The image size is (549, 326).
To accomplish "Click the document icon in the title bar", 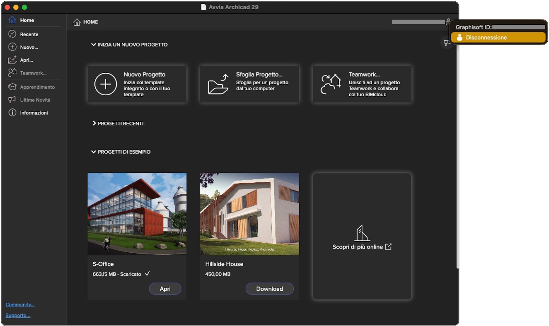I will [x=203, y=7].
